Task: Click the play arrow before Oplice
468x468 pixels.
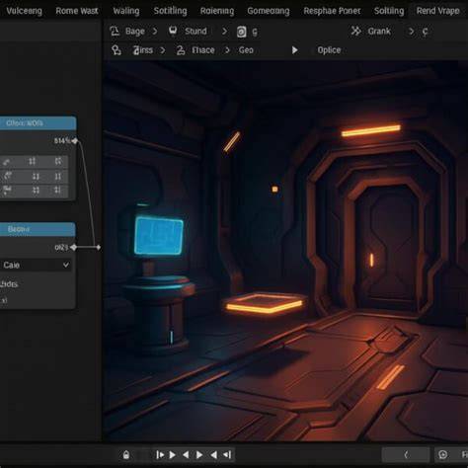Action: tap(294, 50)
